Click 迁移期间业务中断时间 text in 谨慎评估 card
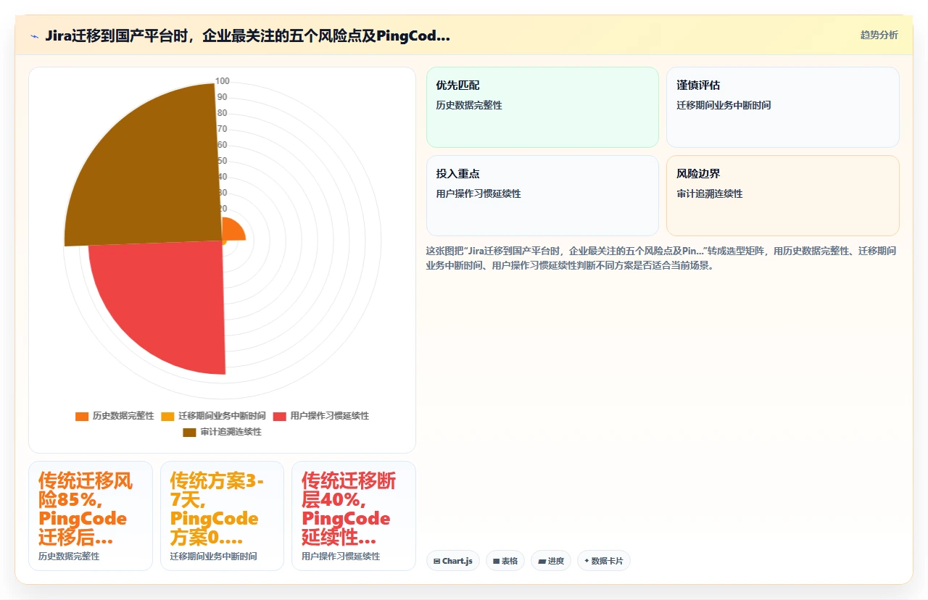This screenshot has height=600, width=928. tap(724, 105)
